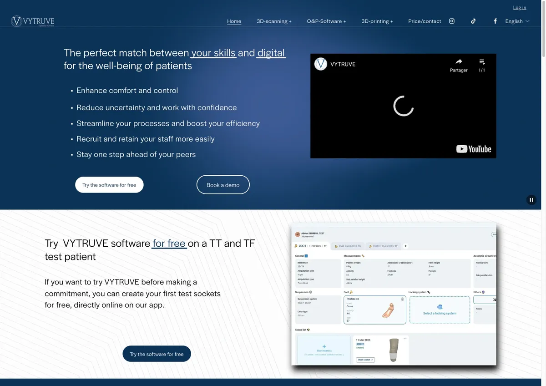Click the VYTRUVE logo in header
The height and width of the screenshot is (386, 546).
pyautogui.click(x=33, y=21)
